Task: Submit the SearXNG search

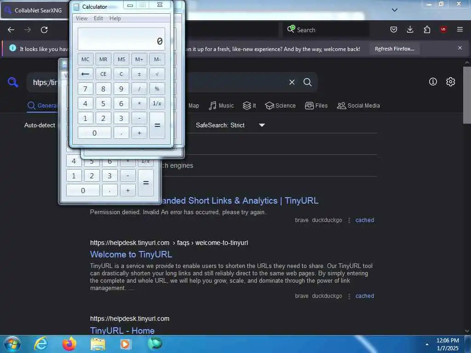Action: [307, 82]
